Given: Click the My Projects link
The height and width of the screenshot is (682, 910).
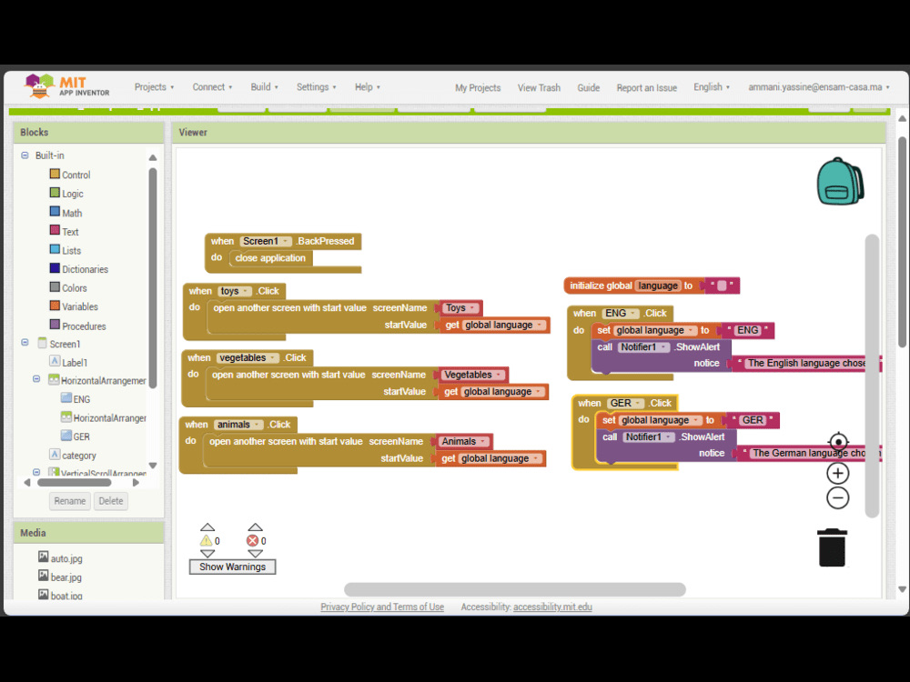Looking at the screenshot, I should click(x=478, y=87).
